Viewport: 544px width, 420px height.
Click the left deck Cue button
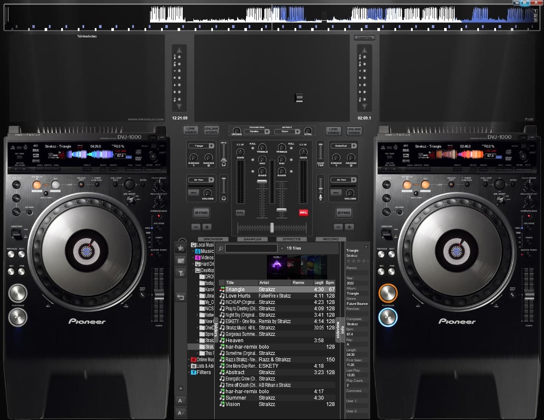pos(17,293)
